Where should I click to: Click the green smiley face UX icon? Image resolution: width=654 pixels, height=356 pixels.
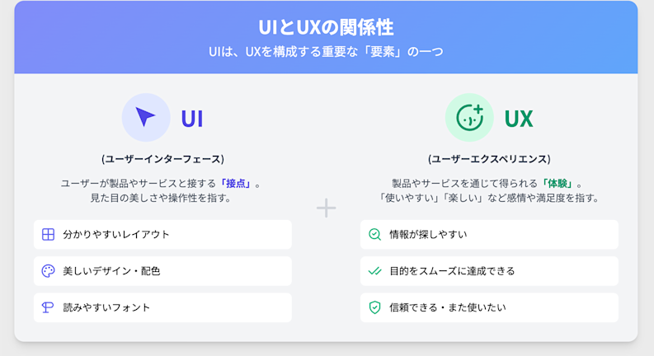click(x=469, y=118)
